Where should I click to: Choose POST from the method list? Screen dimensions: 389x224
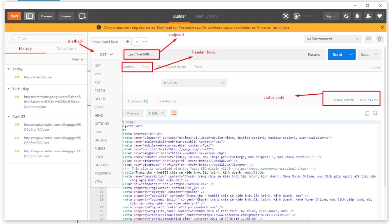coord(106,74)
